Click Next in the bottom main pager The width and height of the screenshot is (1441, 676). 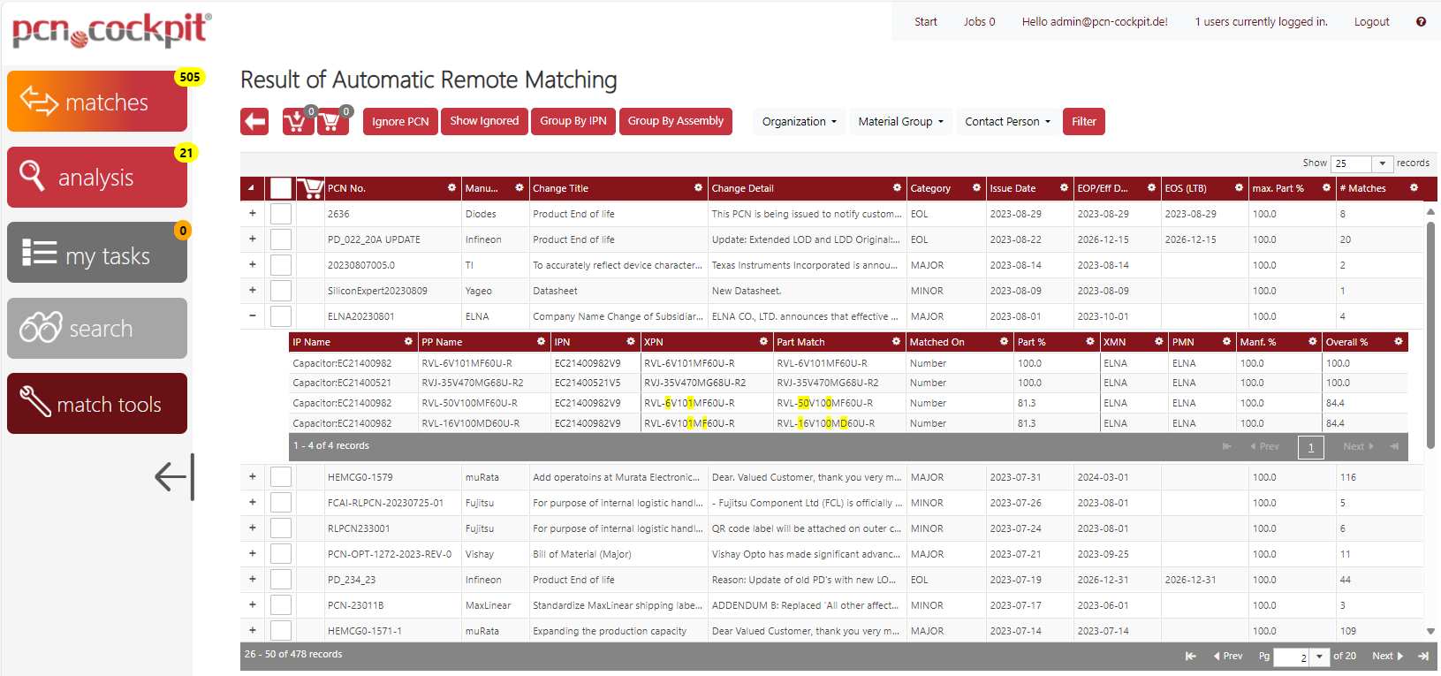(1387, 656)
